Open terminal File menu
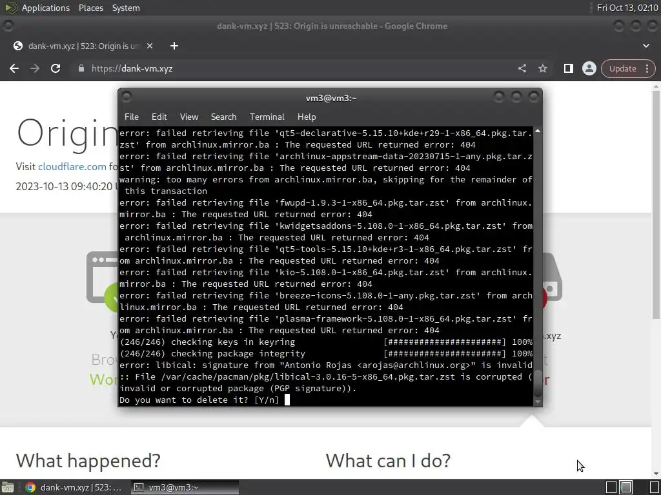Image resolution: width=661 pixels, height=495 pixels. [132, 117]
